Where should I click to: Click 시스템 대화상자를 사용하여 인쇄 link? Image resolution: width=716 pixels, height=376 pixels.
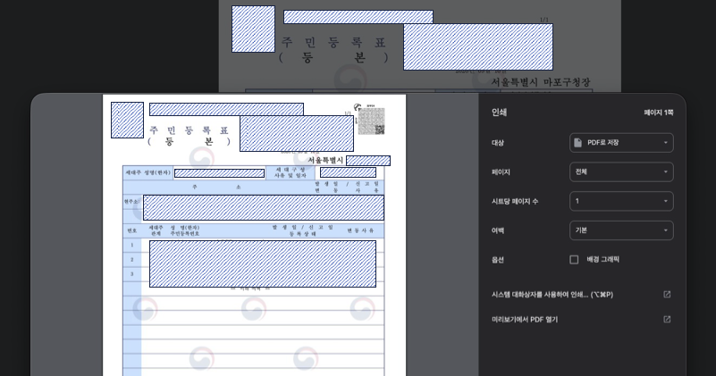click(552, 295)
